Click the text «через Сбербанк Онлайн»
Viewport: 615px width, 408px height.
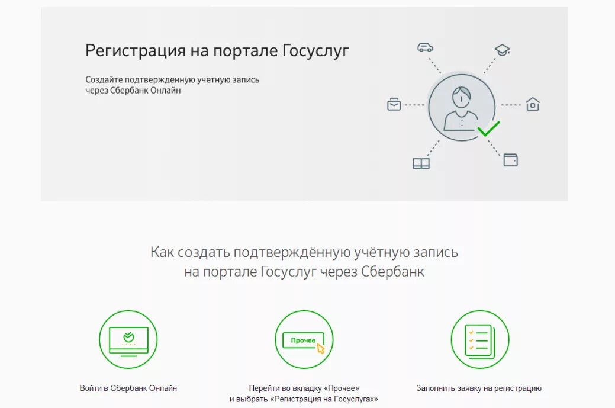pos(133,90)
